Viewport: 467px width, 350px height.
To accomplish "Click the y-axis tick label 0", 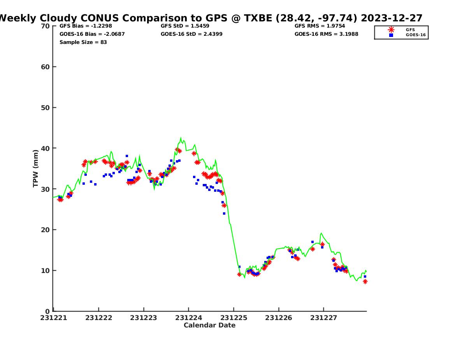I will coord(48,311).
